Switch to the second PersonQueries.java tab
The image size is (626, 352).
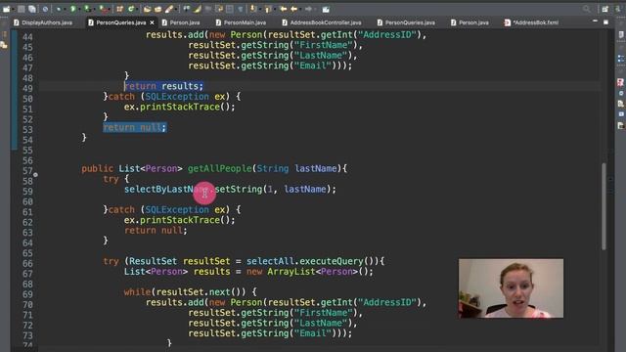[x=406, y=22]
